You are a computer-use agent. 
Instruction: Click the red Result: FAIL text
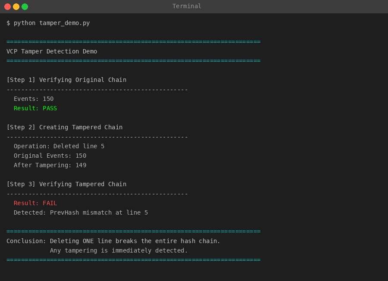[x=35, y=203]
